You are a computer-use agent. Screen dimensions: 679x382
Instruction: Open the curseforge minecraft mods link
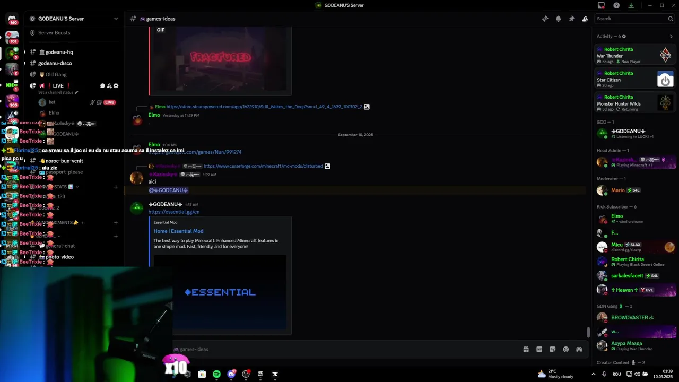point(263,166)
